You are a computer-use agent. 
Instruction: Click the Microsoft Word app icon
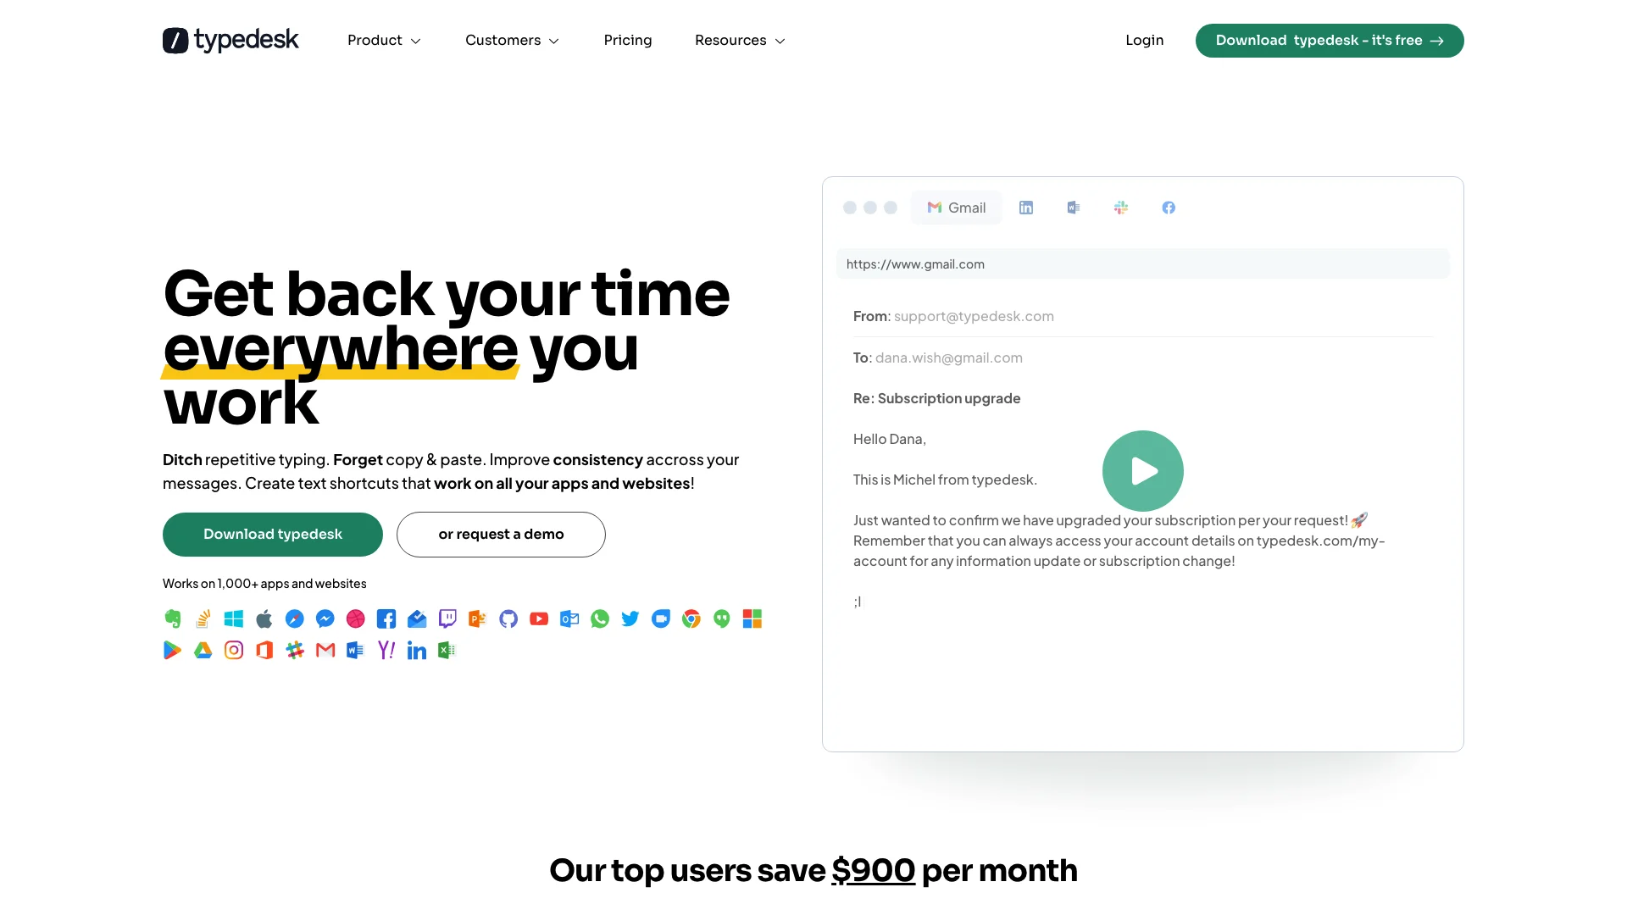point(355,650)
